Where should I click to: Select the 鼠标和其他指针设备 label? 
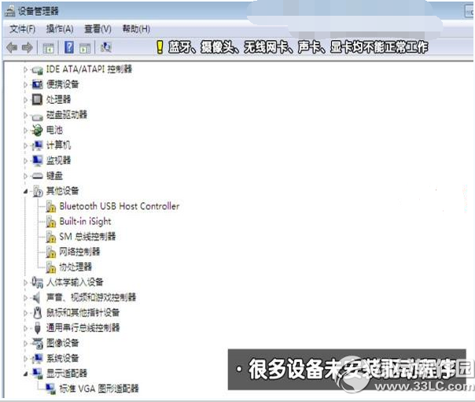pos(83,312)
